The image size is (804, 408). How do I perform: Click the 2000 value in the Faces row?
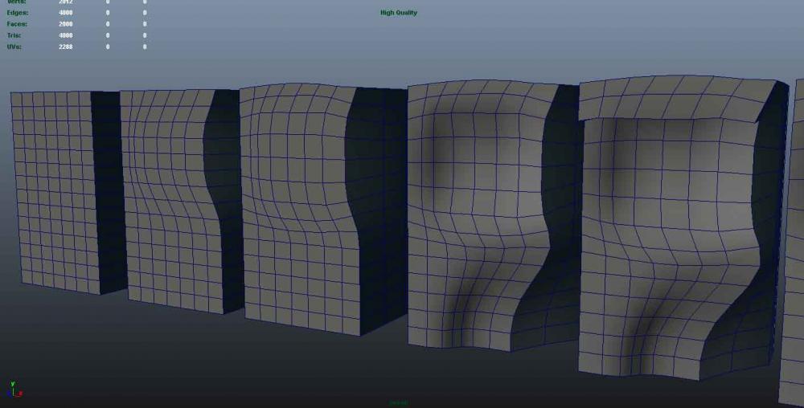click(x=66, y=24)
